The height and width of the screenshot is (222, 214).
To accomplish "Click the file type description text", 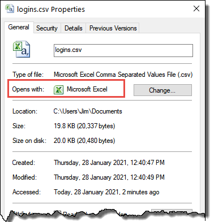I will point(123,75).
